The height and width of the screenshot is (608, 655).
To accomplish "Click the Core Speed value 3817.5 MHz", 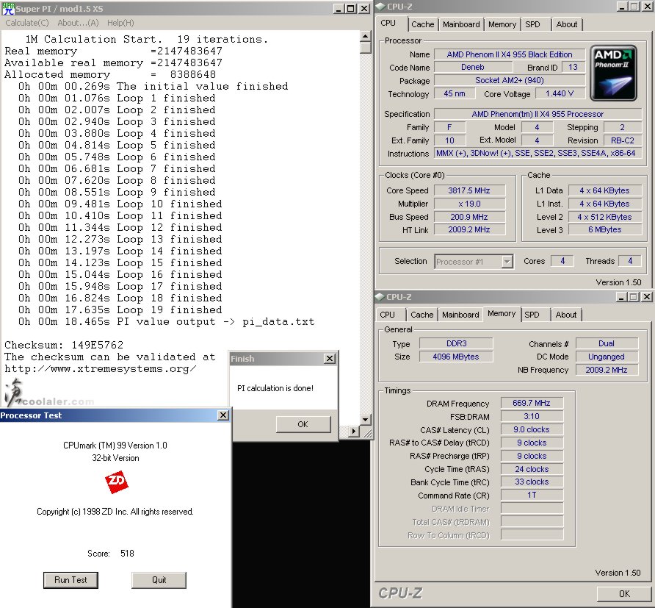I will click(x=469, y=190).
